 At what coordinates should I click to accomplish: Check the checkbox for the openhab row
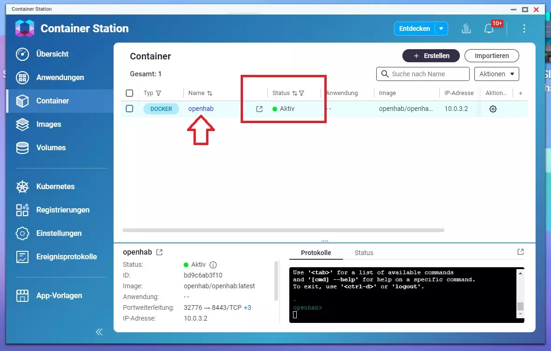(129, 109)
